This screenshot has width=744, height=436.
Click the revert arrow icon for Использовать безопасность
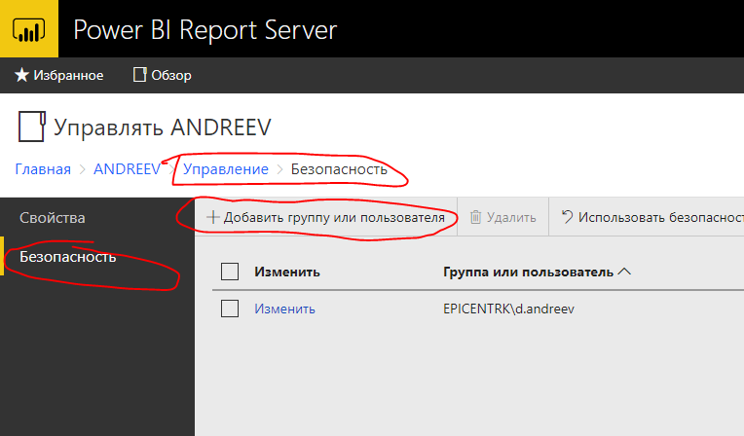click(x=567, y=217)
